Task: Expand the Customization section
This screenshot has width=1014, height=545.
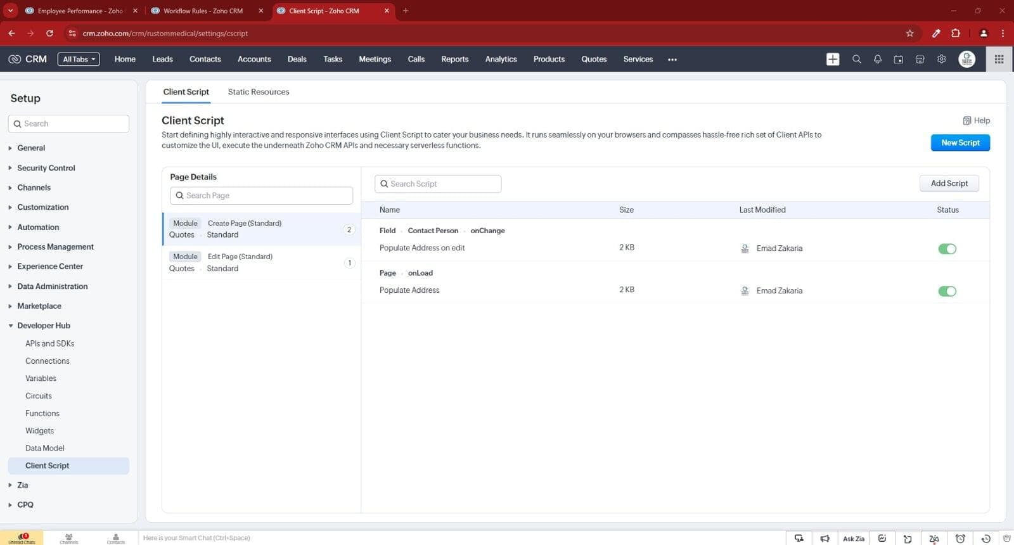Action: coord(42,207)
